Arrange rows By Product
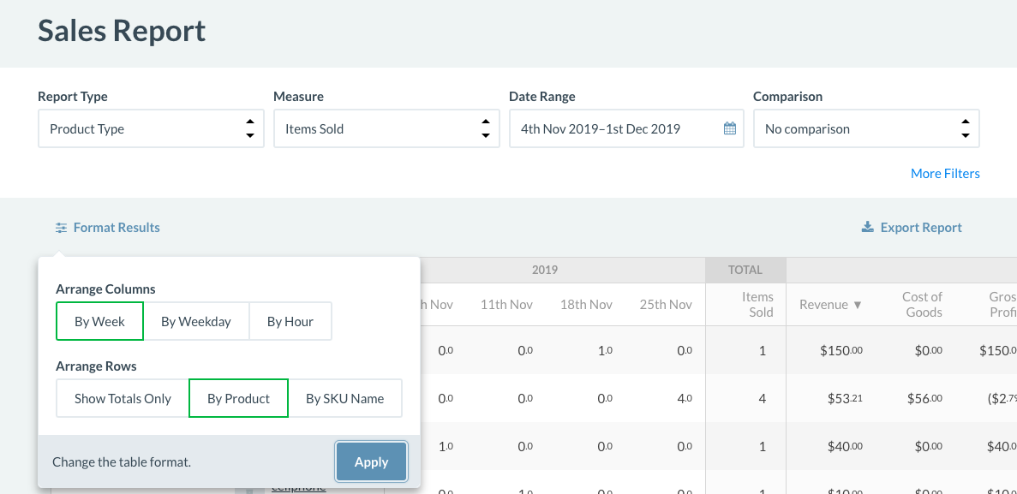The width and height of the screenshot is (1017, 494). coord(238,399)
